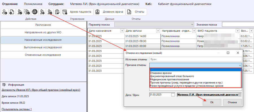The image size is (254, 112).
Task: Select Медицинские противопоказания reason
Action: [x=170, y=79]
